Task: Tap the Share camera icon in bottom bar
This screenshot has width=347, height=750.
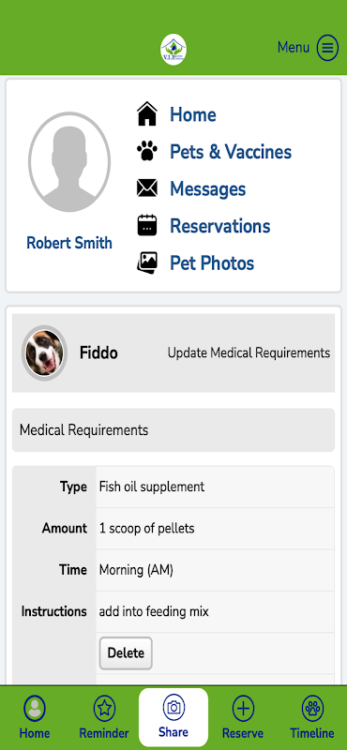Action: click(x=173, y=708)
